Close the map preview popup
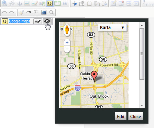 135,116
